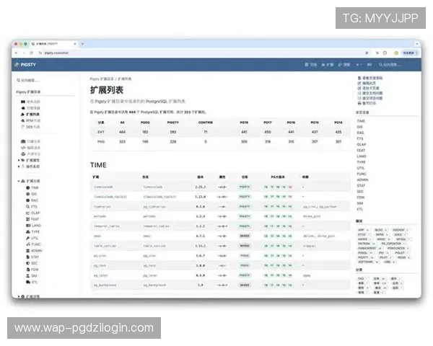
Task: Jump to LANG in right table of contents
Action: tap(362, 156)
